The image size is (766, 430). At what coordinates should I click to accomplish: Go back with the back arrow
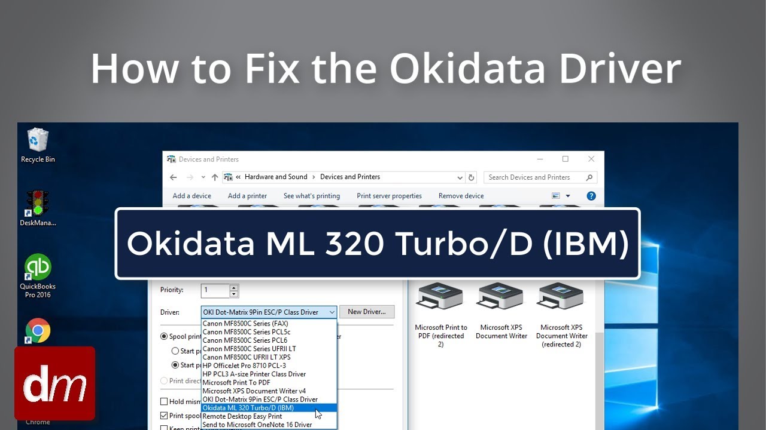174,177
